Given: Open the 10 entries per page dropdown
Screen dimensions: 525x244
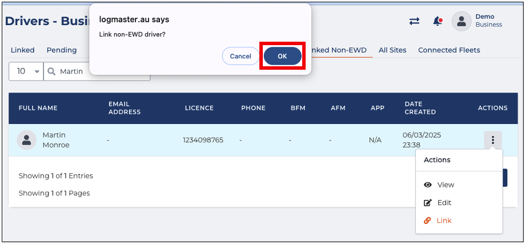Looking at the screenshot, I should (x=26, y=71).
